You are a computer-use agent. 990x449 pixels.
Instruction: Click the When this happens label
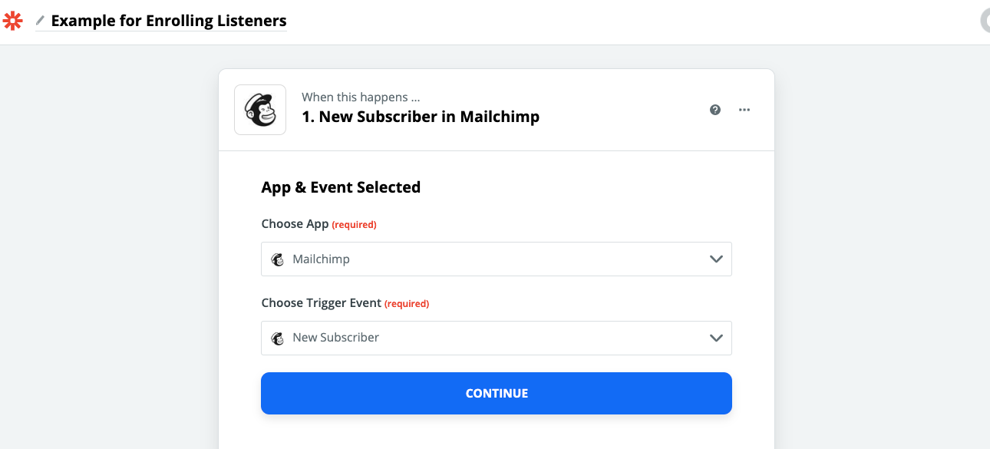[x=361, y=97]
